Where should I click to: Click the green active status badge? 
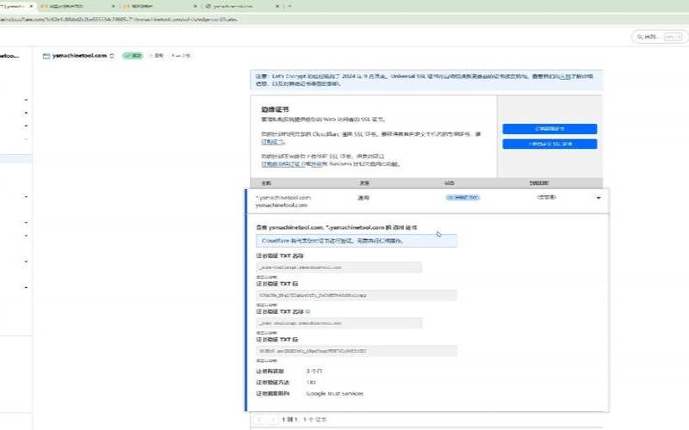tap(133, 55)
